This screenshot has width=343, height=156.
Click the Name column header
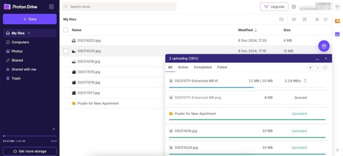(x=77, y=30)
